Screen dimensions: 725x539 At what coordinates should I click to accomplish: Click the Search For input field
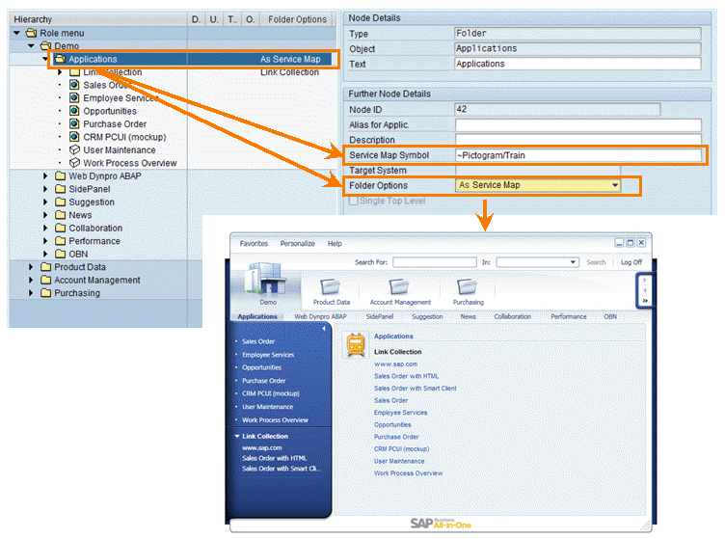pos(435,262)
